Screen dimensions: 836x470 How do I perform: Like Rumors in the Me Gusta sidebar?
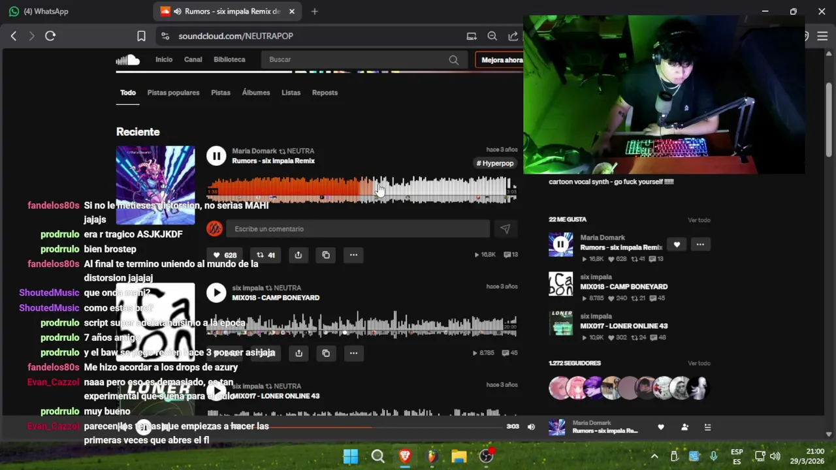(x=677, y=245)
